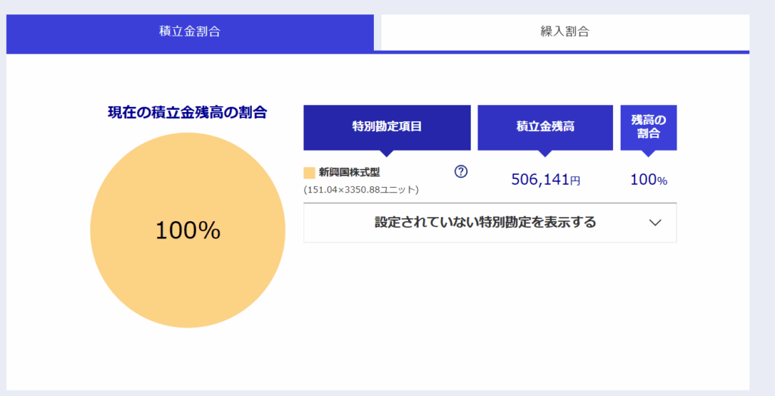This screenshot has width=775, height=396.
Task: Click the 100% value under 残高の割合
Action: [649, 180]
